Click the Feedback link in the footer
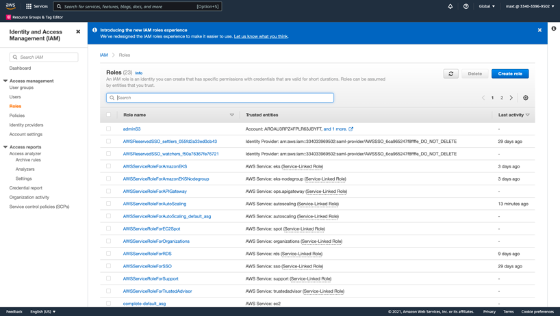 tap(14, 312)
